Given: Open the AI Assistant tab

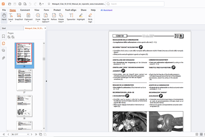Looking at the screenshot, I should click(x=106, y=10).
